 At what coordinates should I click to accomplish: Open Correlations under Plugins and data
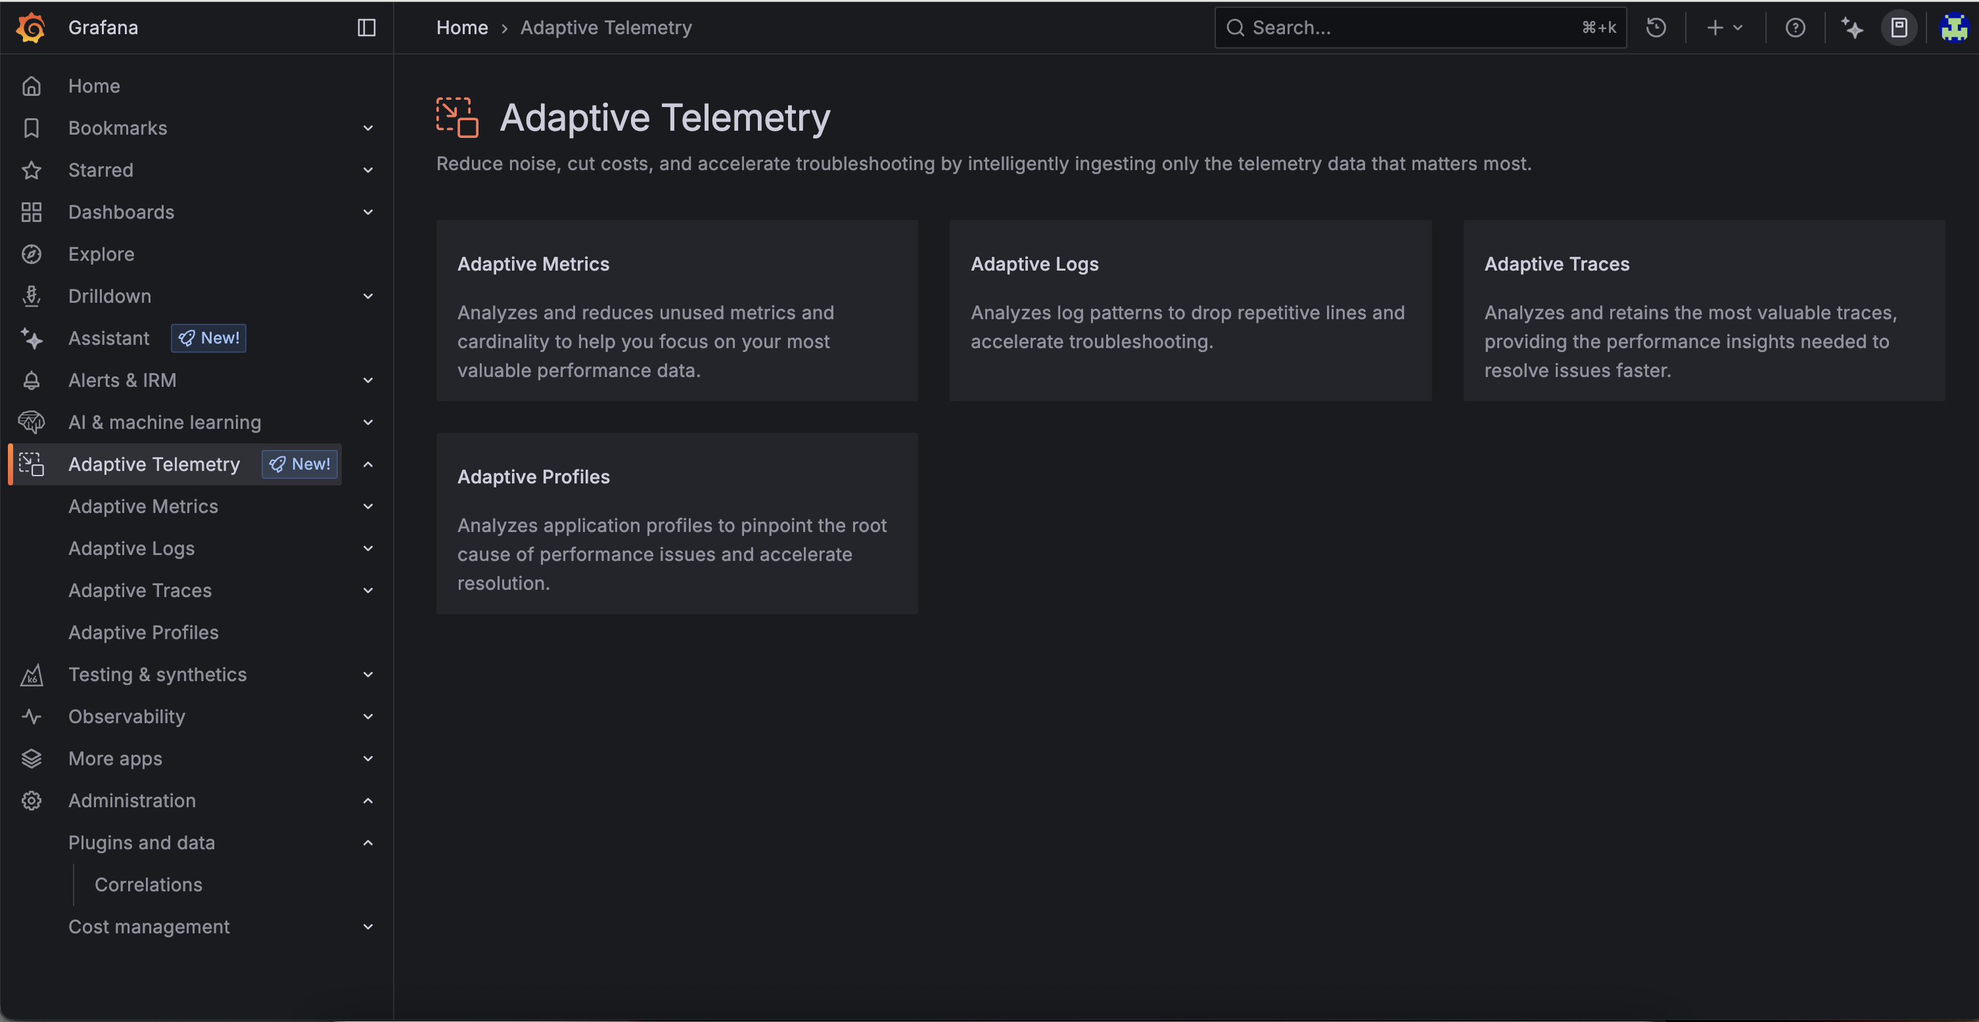(x=149, y=885)
